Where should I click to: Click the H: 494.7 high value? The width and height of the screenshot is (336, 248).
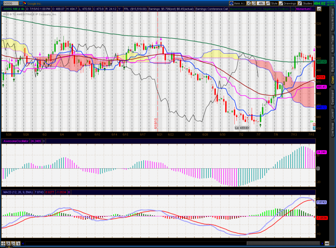(x=72, y=9)
